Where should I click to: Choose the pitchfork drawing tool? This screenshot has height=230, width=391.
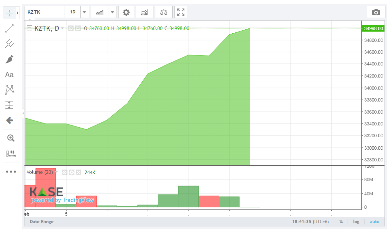pyautogui.click(x=9, y=44)
